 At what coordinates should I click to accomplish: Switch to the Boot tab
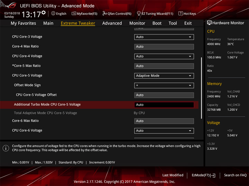[157, 23]
